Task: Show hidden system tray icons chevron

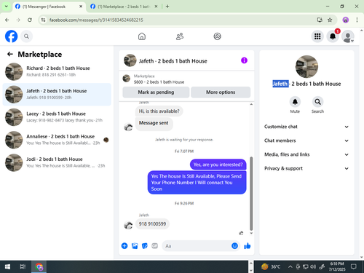Action: [x=290, y=266]
